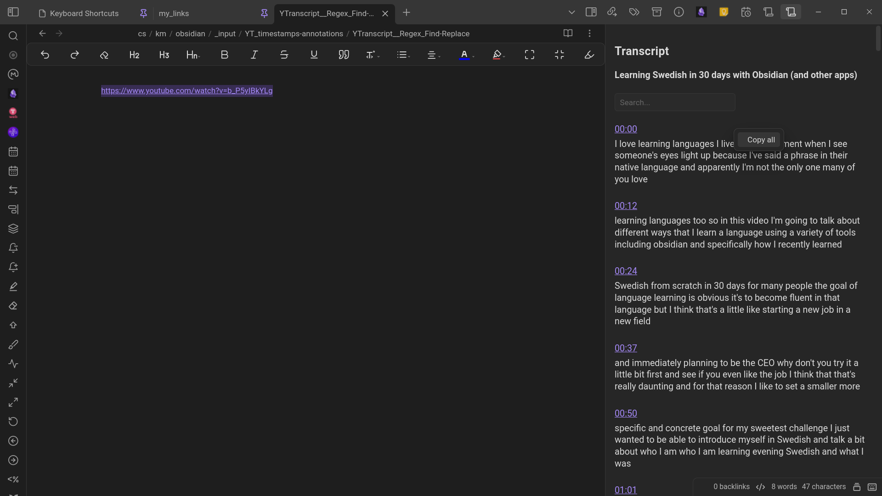Click the clear formatting eraser icon
The image size is (882, 496).
104,55
